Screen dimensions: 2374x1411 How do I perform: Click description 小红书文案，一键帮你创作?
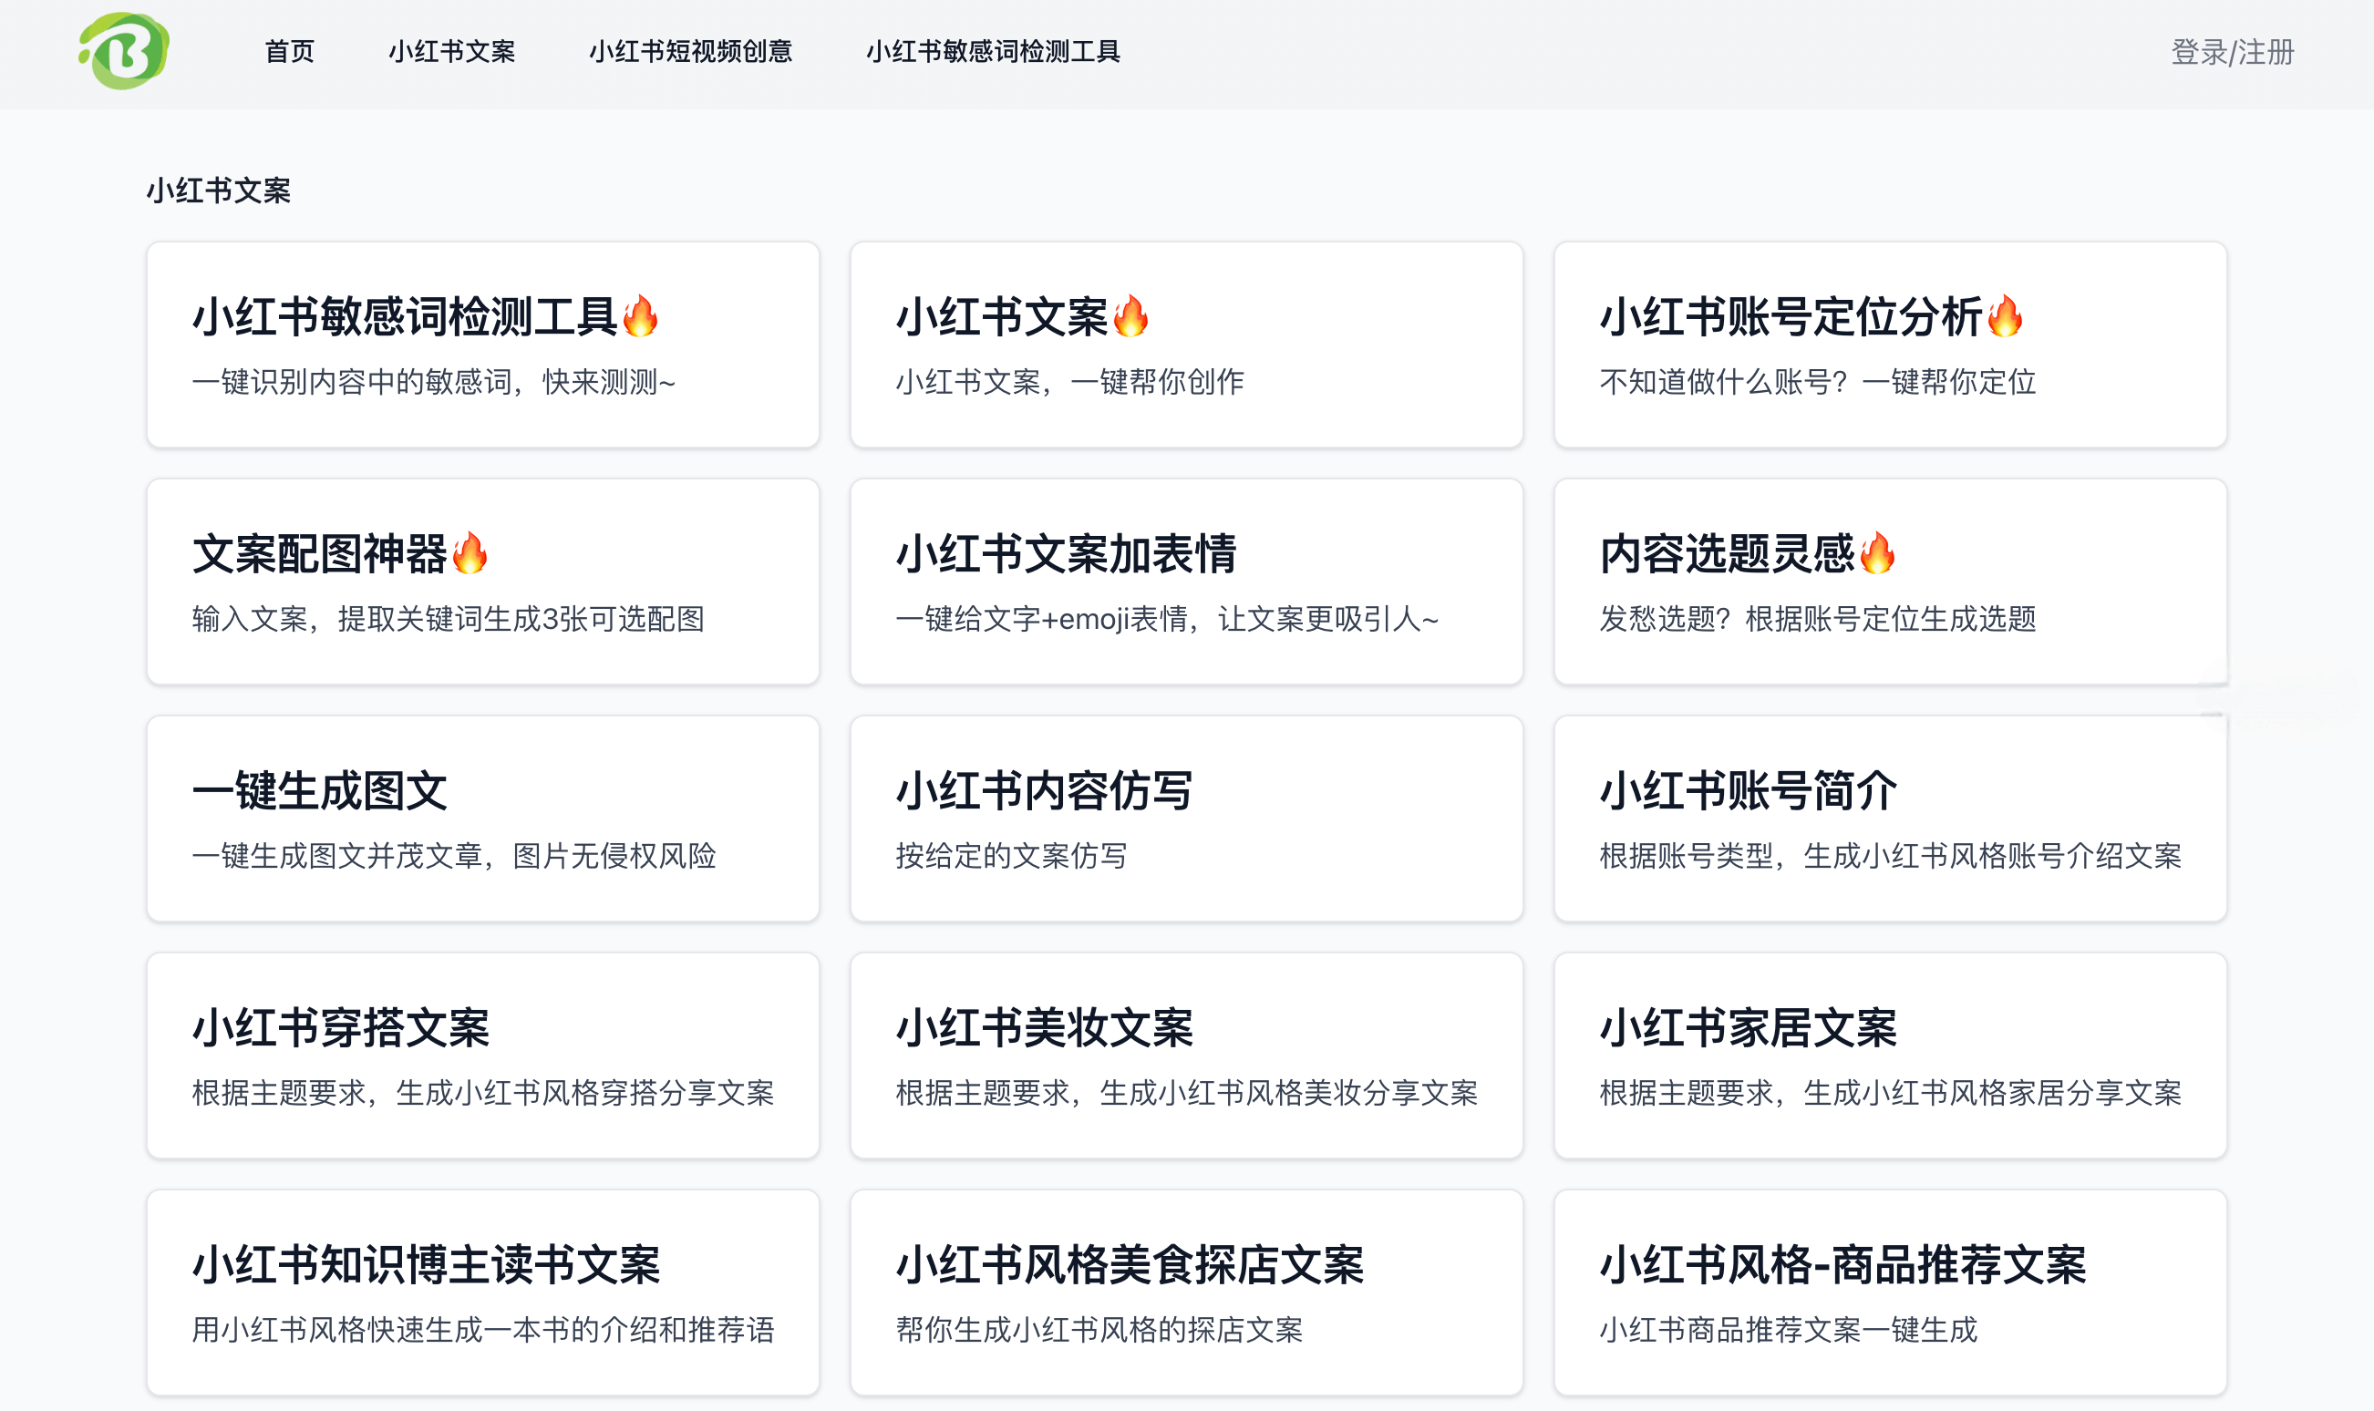pyautogui.click(x=1069, y=381)
